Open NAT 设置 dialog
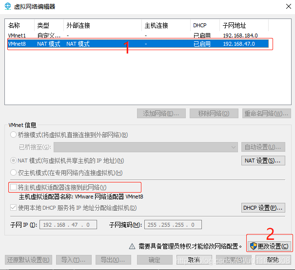The height and width of the screenshot is (270, 295). (263, 161)
